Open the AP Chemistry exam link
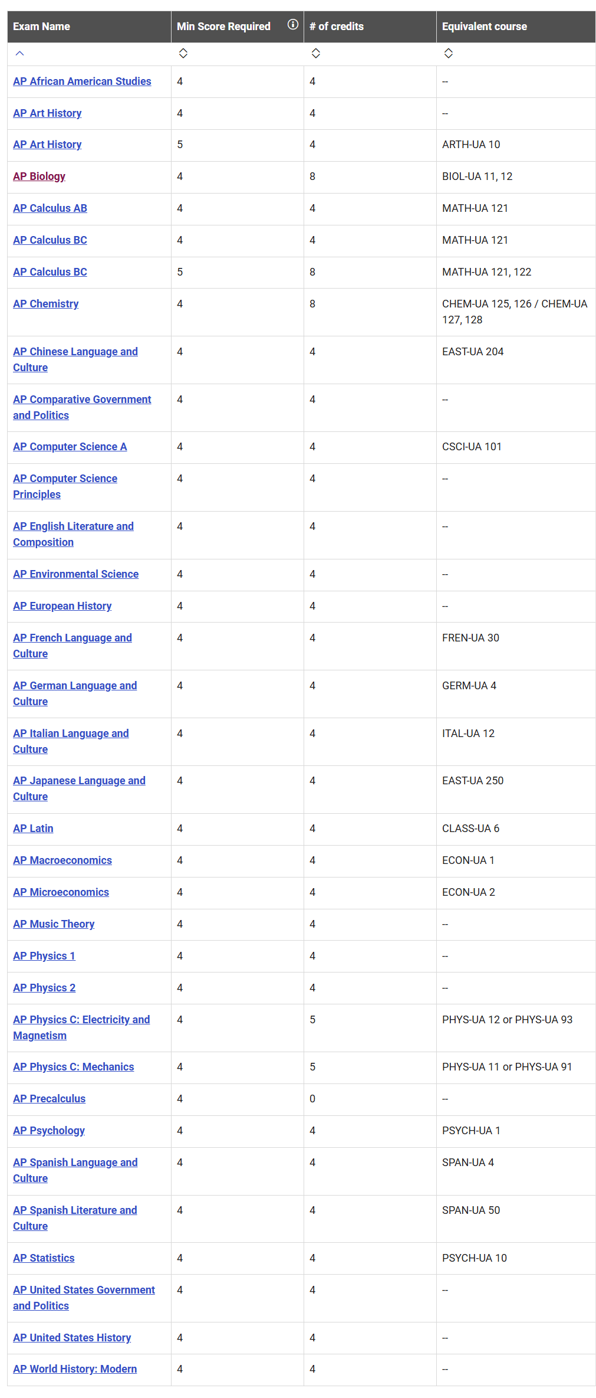The height and width of the screenshot is (1398, 596). click(45, 304)
